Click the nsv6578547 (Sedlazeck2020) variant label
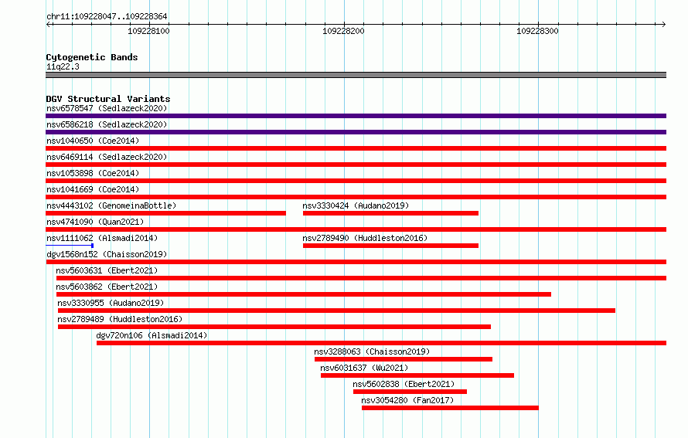This screenshot has height=438, width=688. point(107,108)
